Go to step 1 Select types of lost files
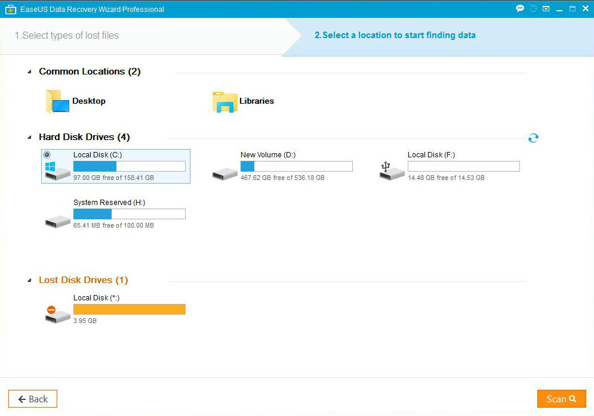The width and height of the screenshot is (594, 416). click(x=67, y=36)
